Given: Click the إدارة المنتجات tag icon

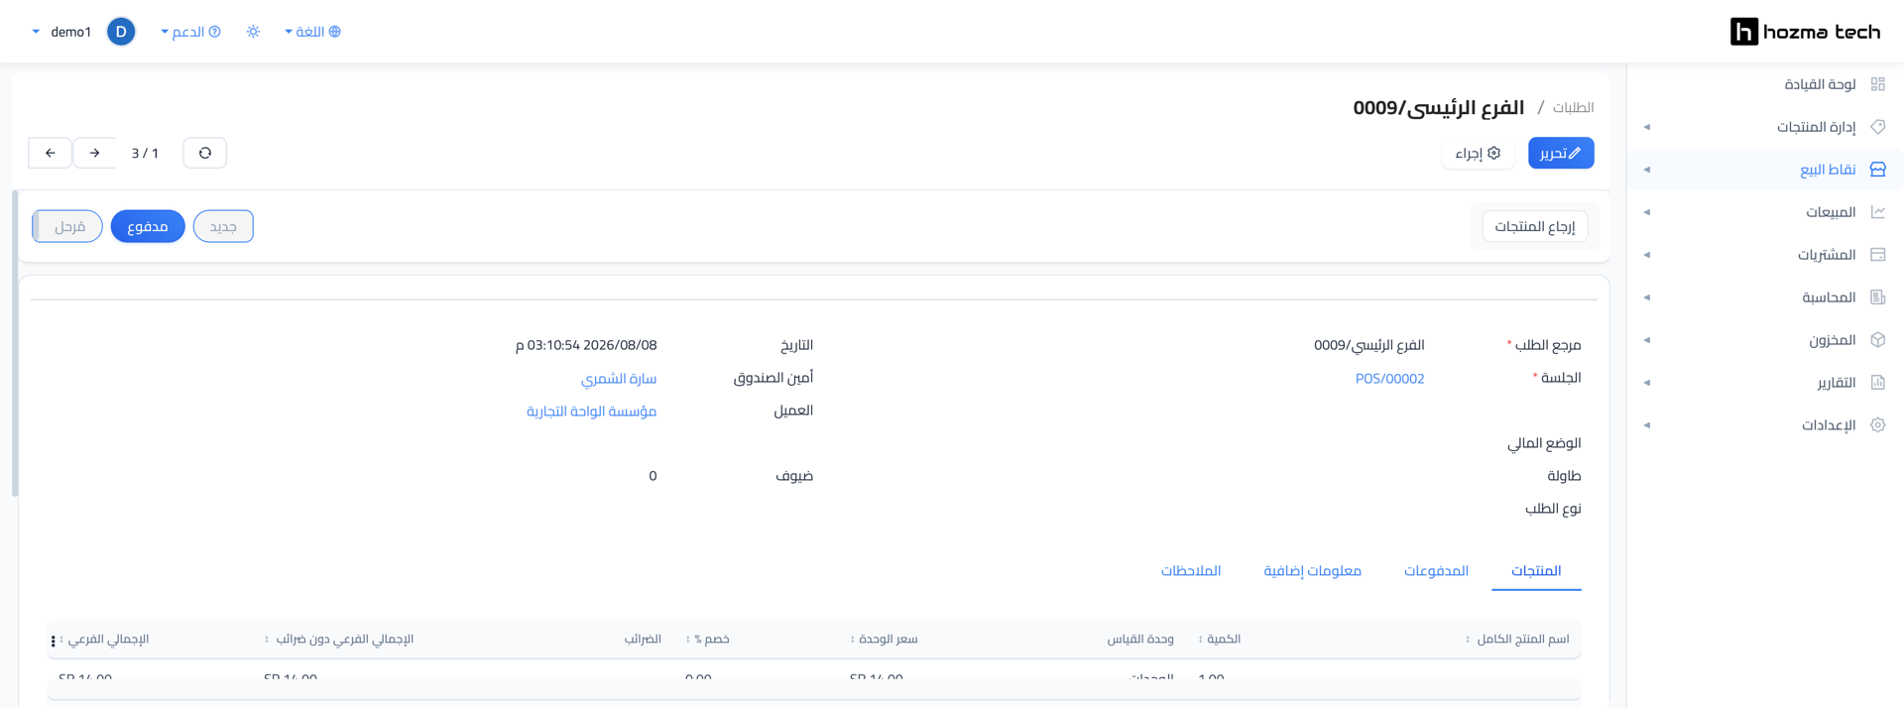Looking at the screenshot, I should (x=1877, y=127).
